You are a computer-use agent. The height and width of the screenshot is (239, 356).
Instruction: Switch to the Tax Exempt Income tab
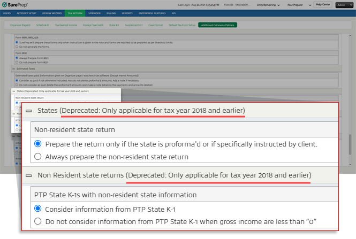66,25
